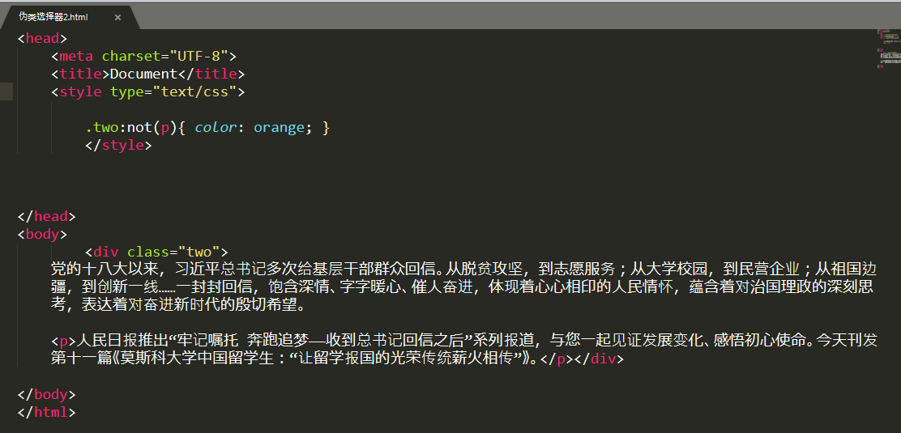Click the opening body tag

[42, 234]
